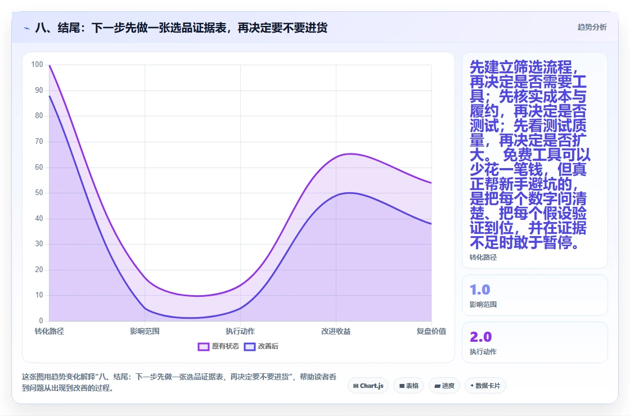Select the Chart.js tag
The image size is (630, 416).
[x=368, y=386]
